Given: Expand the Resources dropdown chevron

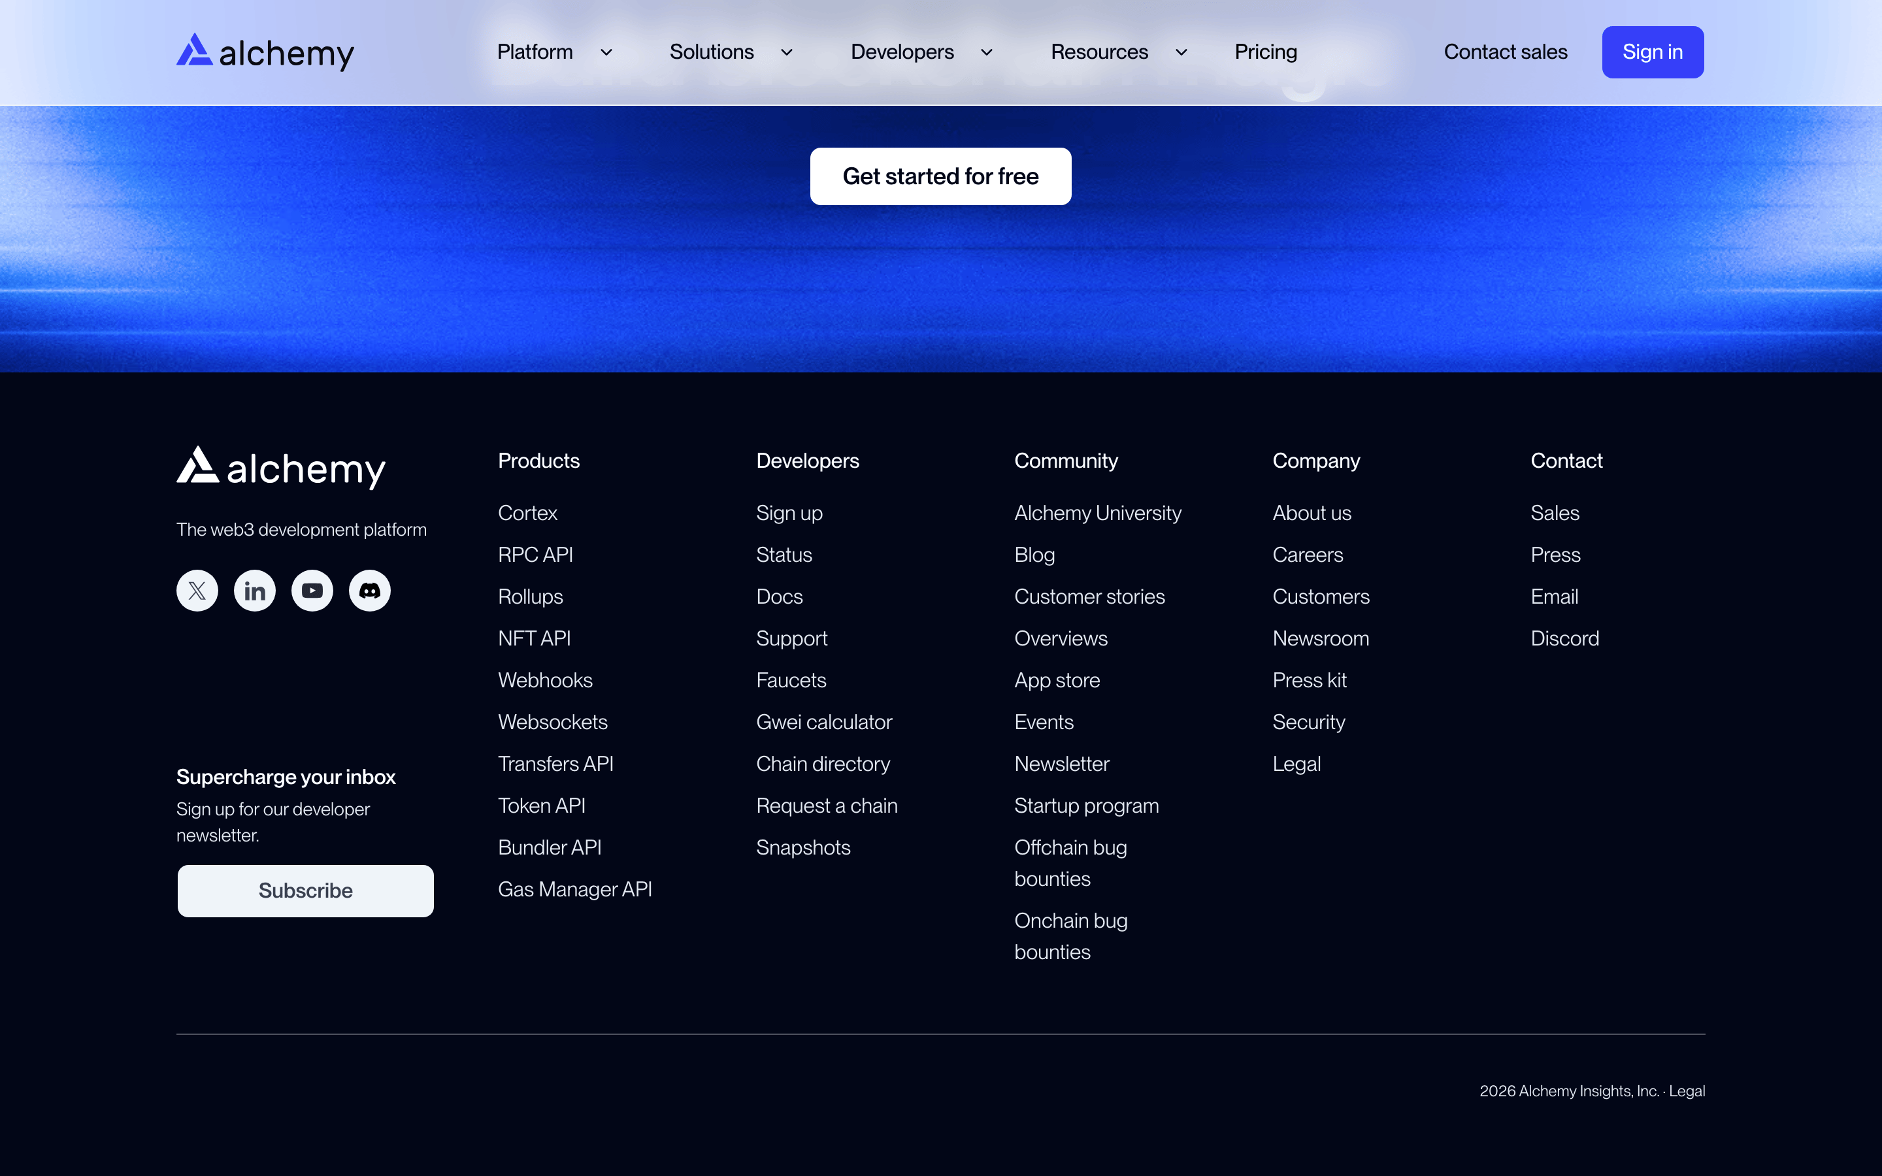Looking at the screenshot, I should pos(1181,52).
